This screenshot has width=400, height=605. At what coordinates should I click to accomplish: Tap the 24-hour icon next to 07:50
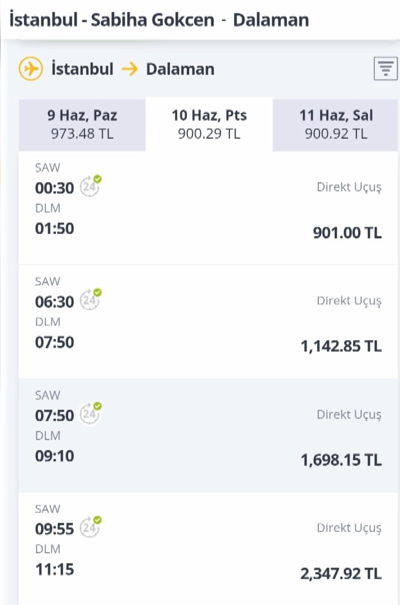(x=90, y=413)
